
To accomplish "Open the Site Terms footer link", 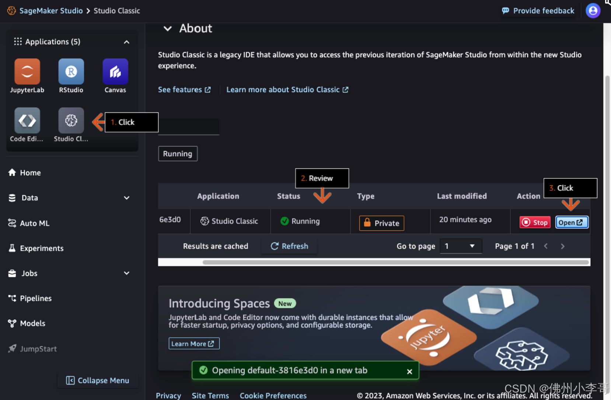I will click(x=210, y=396).
